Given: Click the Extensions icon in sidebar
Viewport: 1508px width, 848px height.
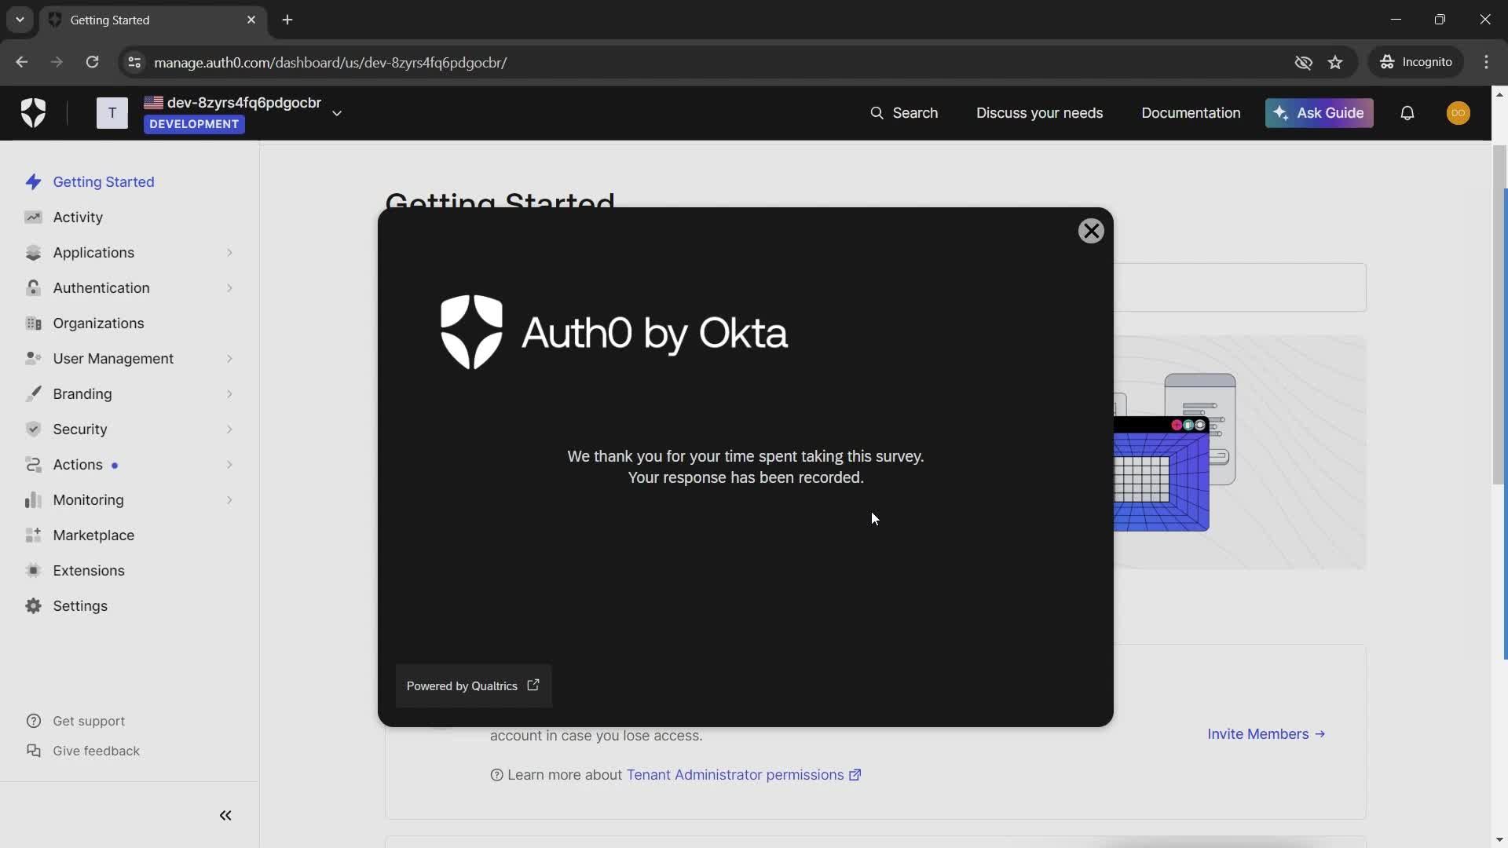Looking at the screenshot, I should (x=33, y=570).
